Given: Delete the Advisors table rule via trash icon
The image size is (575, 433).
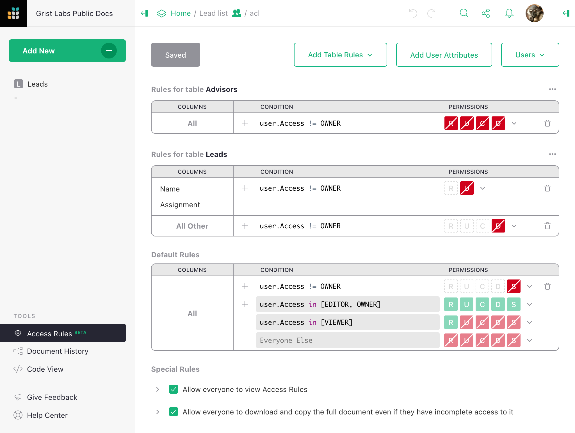Looking at the screenshot, I should 547,123.
